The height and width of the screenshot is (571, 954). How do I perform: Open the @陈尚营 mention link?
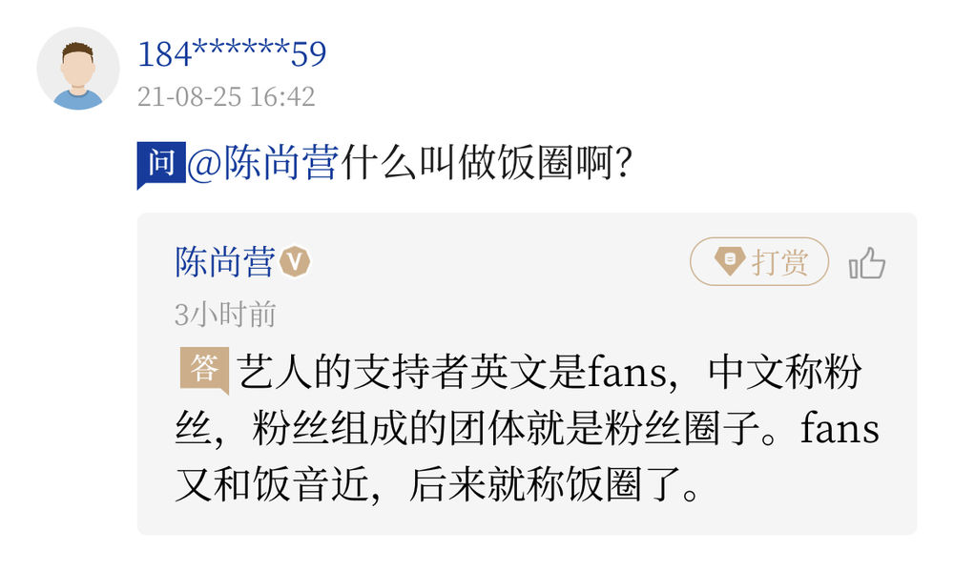coord(262,164)
